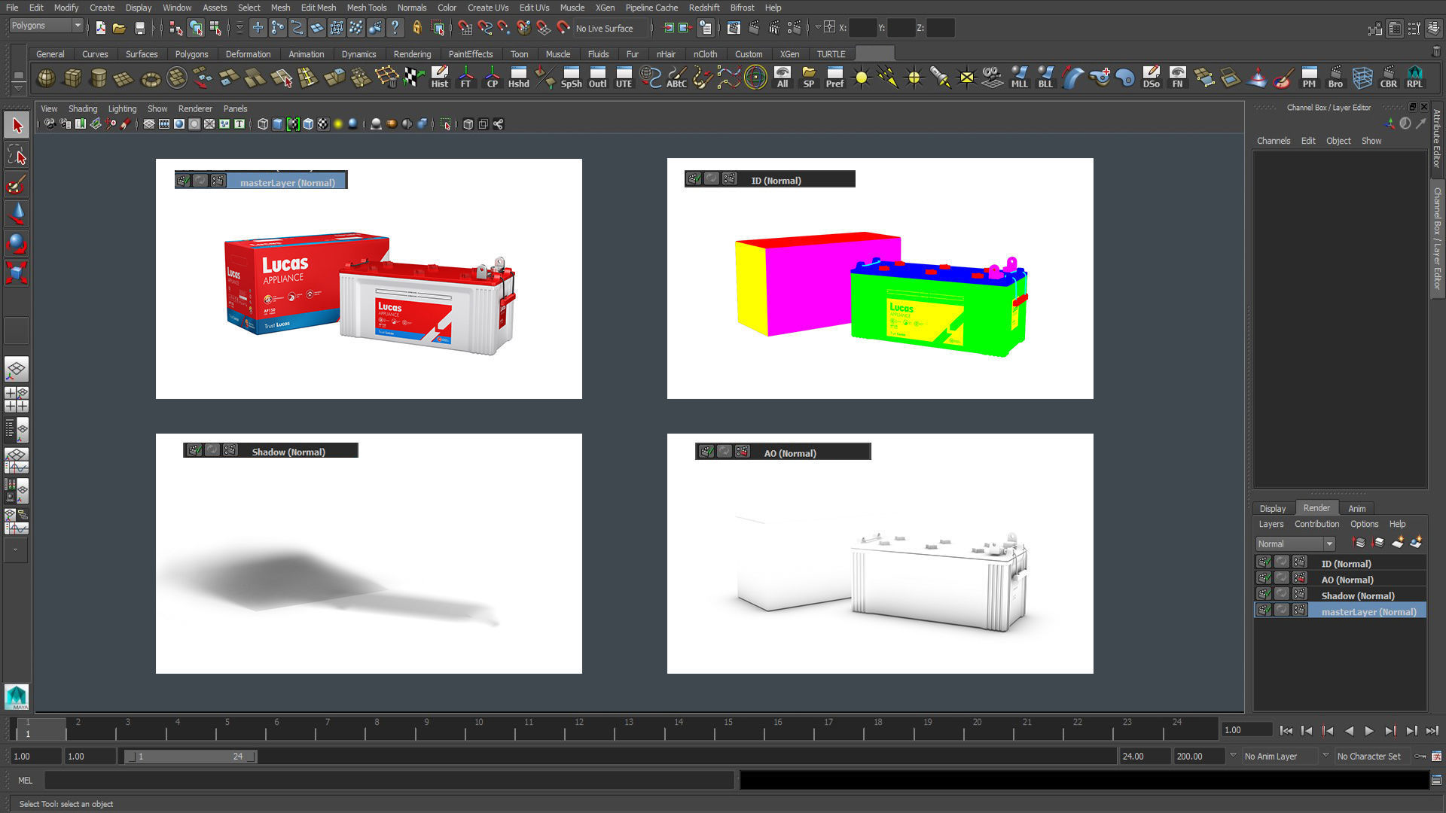This screenshot has width=1446, height=813.
Task: Toggle renderable state of Shadow layer
Action: (1264, 594)
